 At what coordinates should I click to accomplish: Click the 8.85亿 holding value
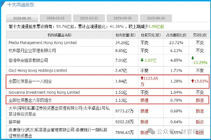click(x=121, y=51)
